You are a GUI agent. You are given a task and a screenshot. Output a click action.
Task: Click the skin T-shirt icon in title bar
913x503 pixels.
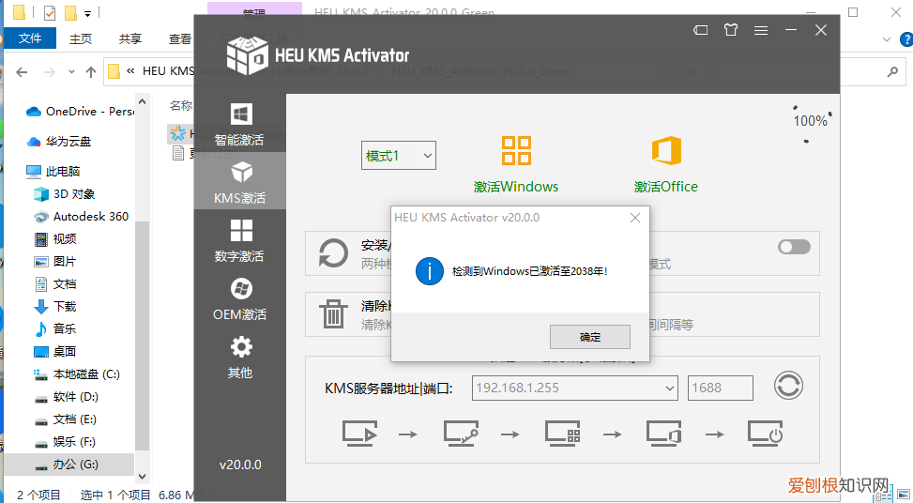pyautogui.click(x=731, y=30)
